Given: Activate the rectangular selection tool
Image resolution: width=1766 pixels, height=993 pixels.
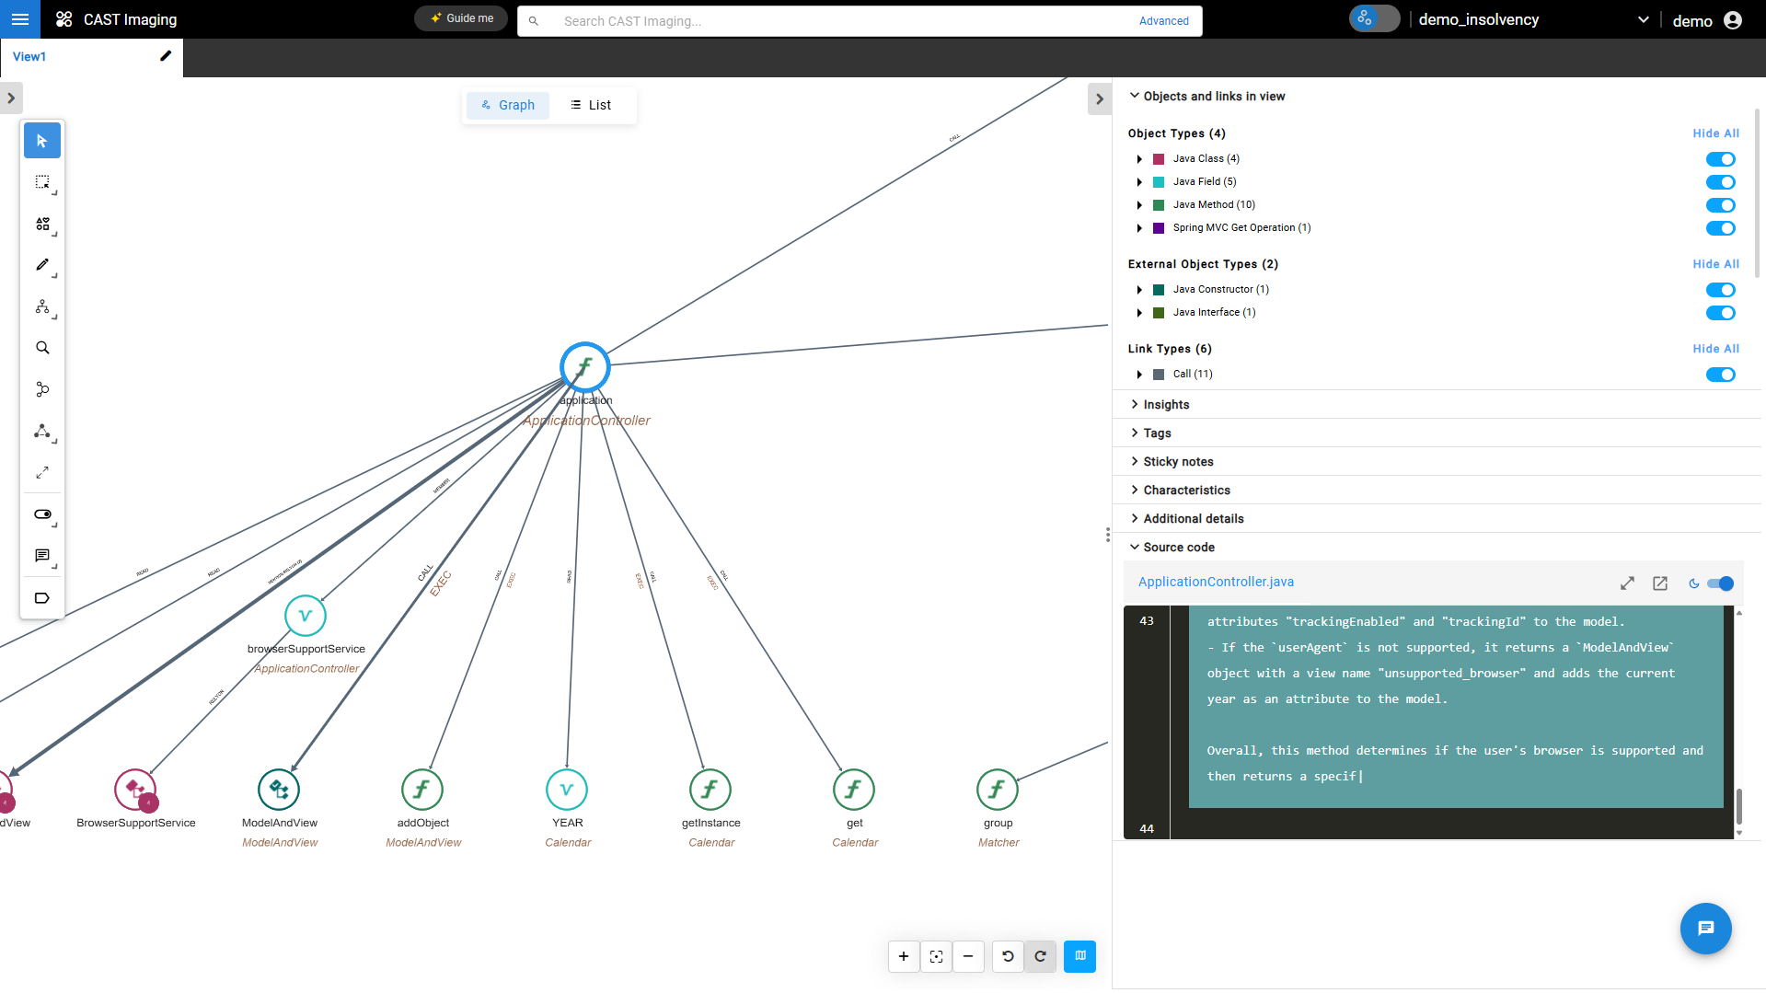Looking at the screenshot, I should point(42,182).
